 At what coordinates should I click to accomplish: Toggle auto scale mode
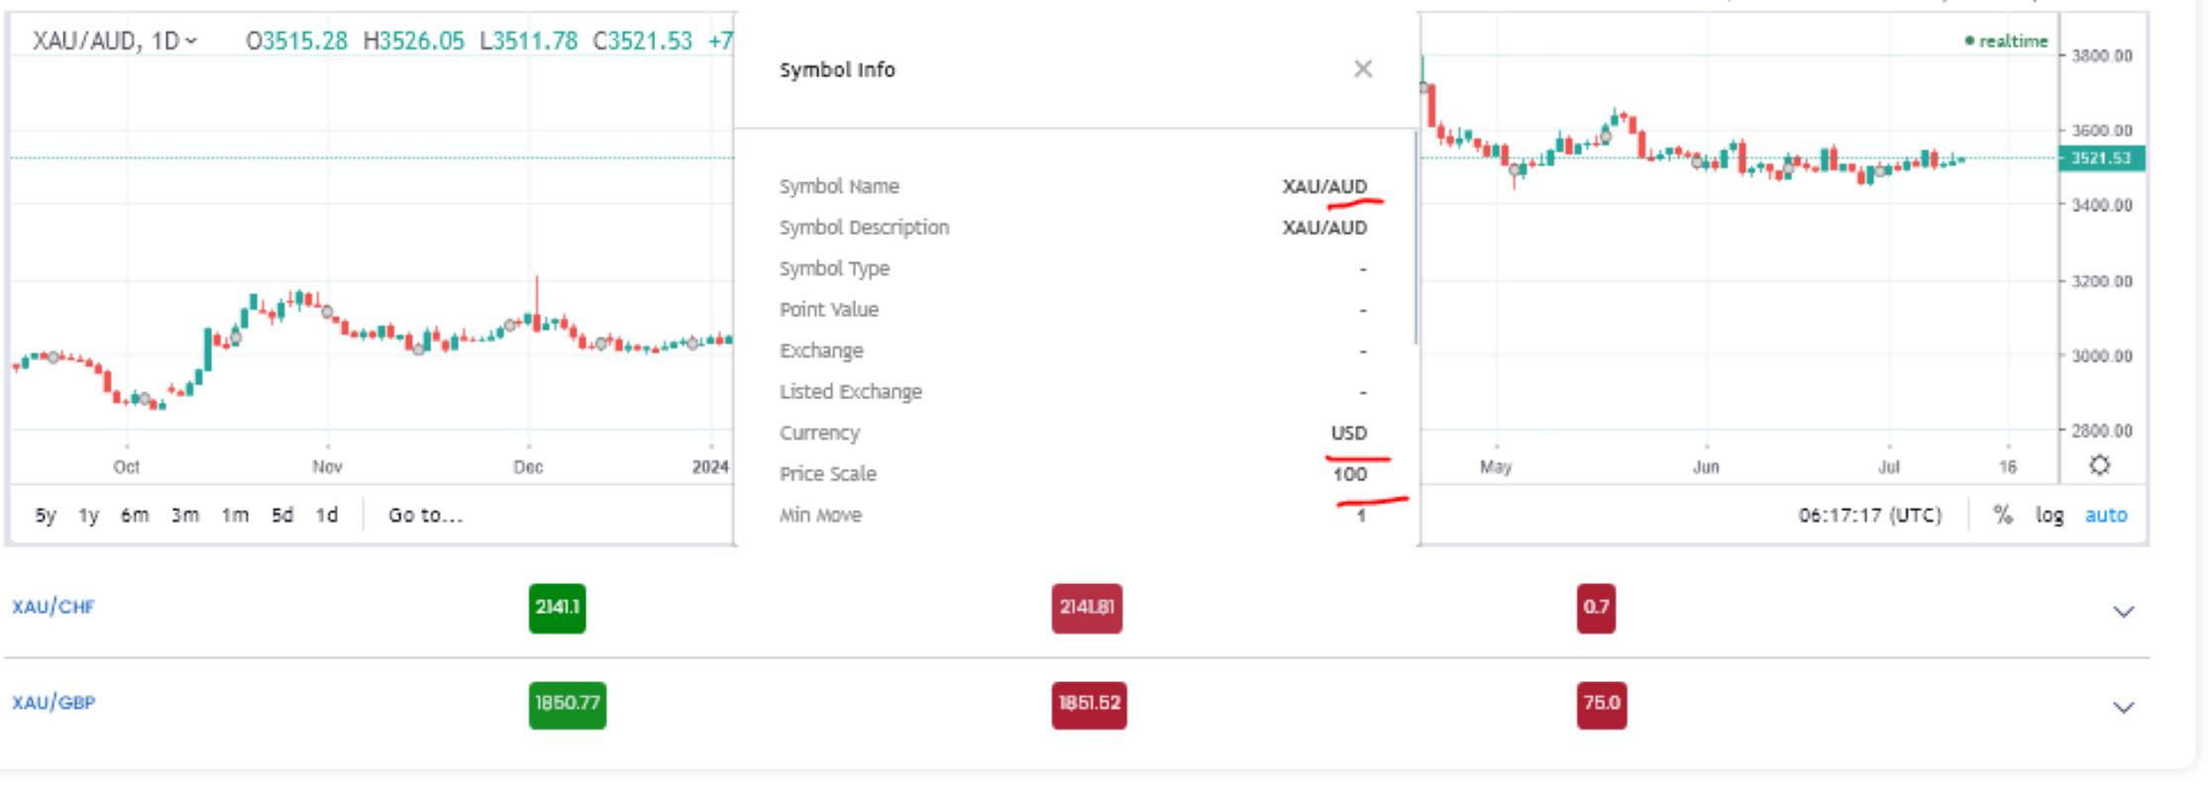point(2106,515)
